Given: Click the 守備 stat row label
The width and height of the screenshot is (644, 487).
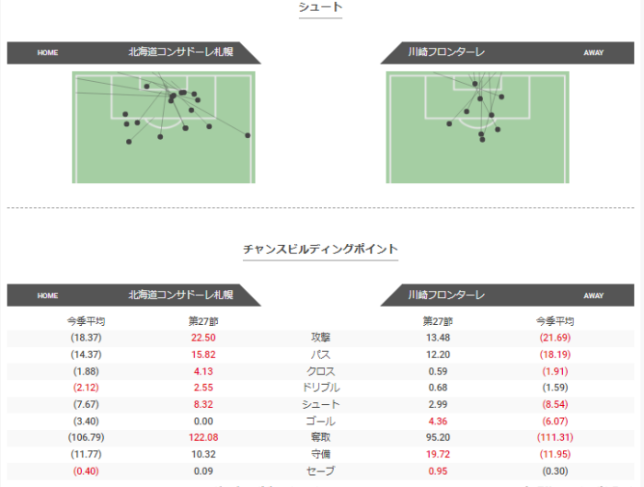Looking at the screenshot, I should [x=321, y=455].
